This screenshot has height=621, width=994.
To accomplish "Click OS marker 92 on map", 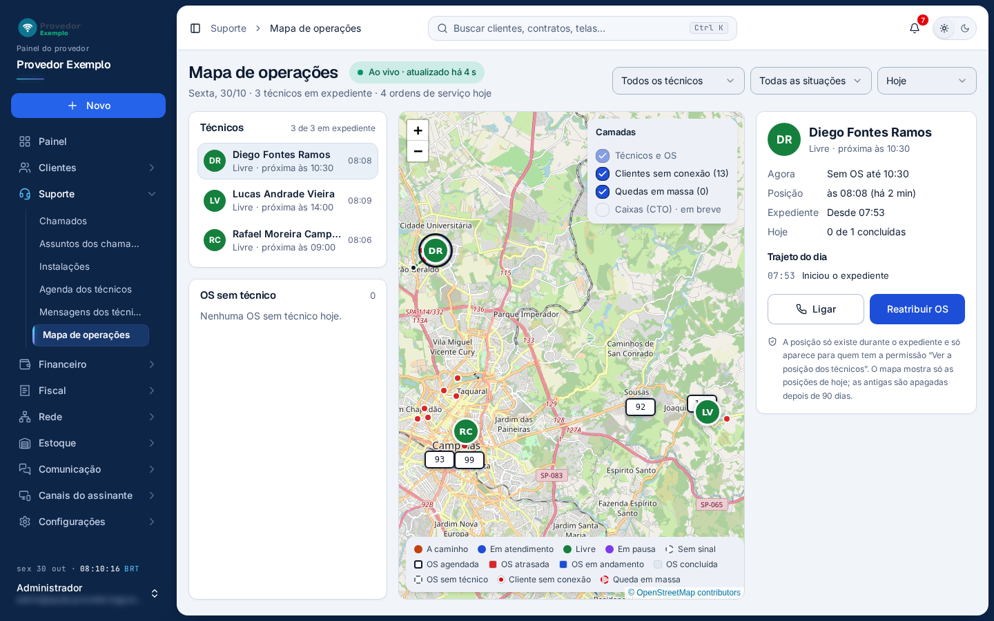I will (641, 407).
